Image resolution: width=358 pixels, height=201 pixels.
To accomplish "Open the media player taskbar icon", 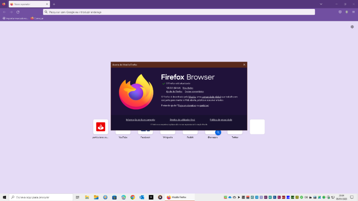I will [160, 197].
